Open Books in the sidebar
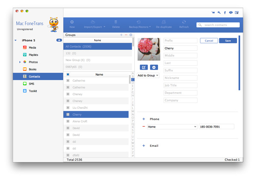This screenshot has height=180, width=256. point(32,69)
